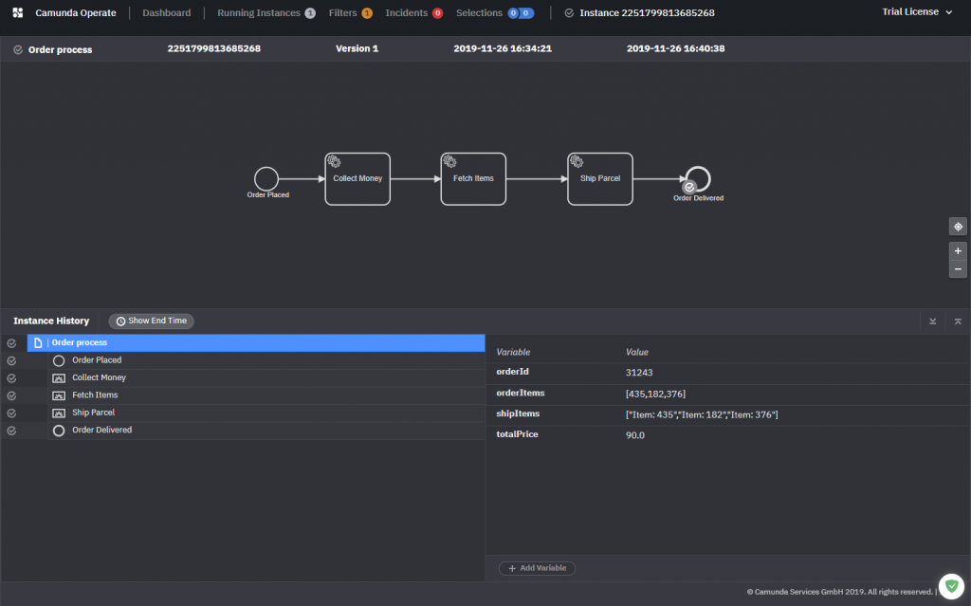Expand the Trial License dropdown

coord(917,11)
